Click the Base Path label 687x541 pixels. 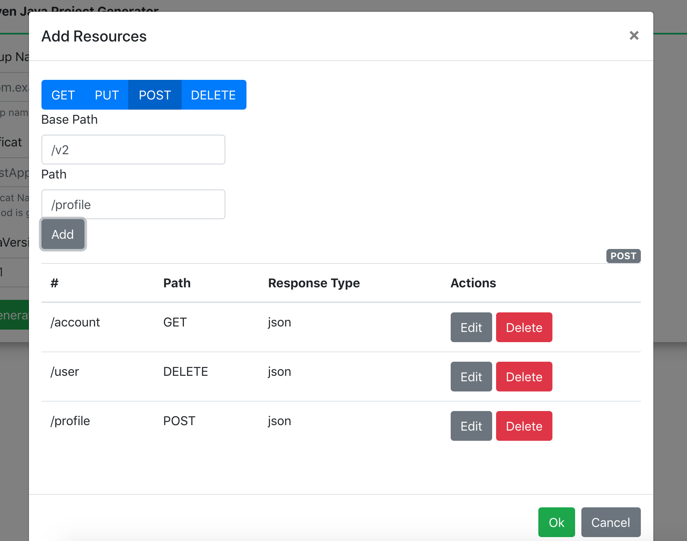pyautogui.click(x=69, y=119)
